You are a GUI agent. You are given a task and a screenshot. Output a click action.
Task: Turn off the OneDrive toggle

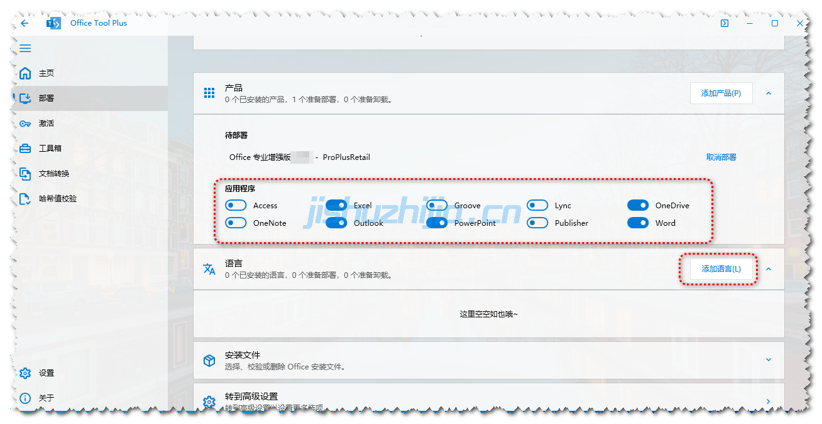coord(638,205)
